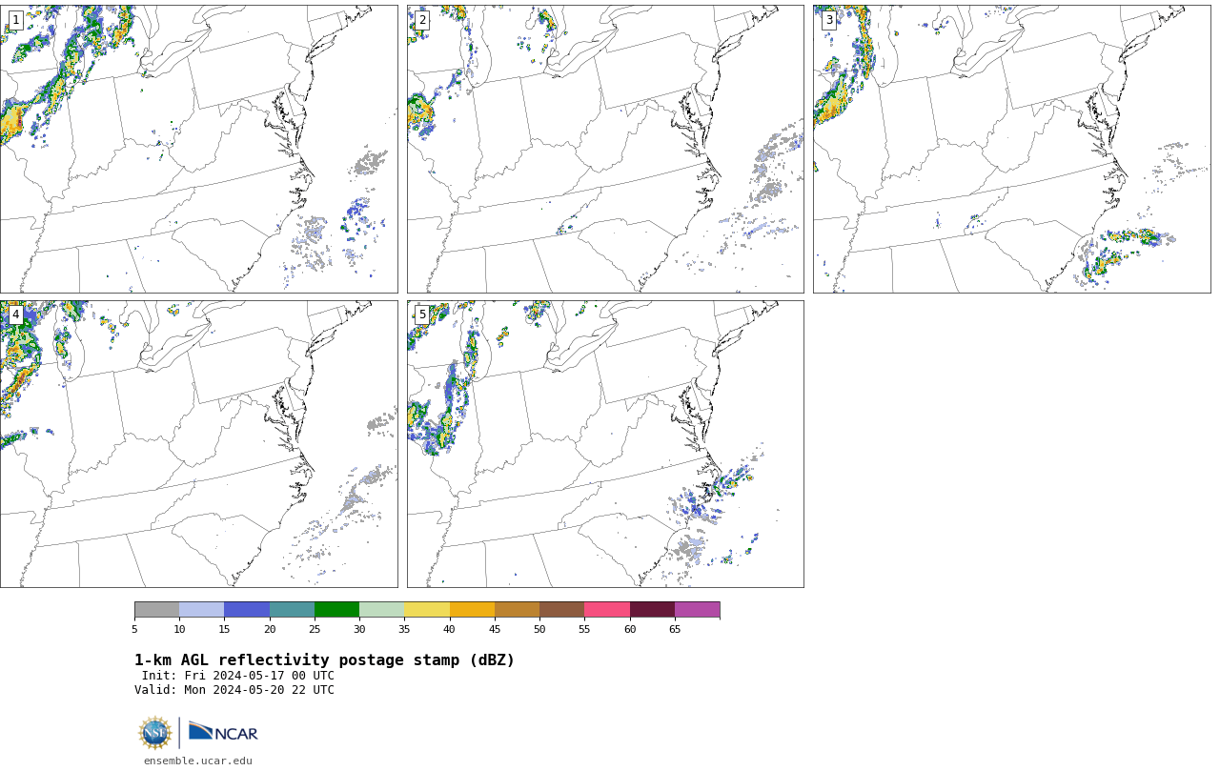
Task: Open ensemble member 5 reflectivity map
Action: (x=605, y=444)
